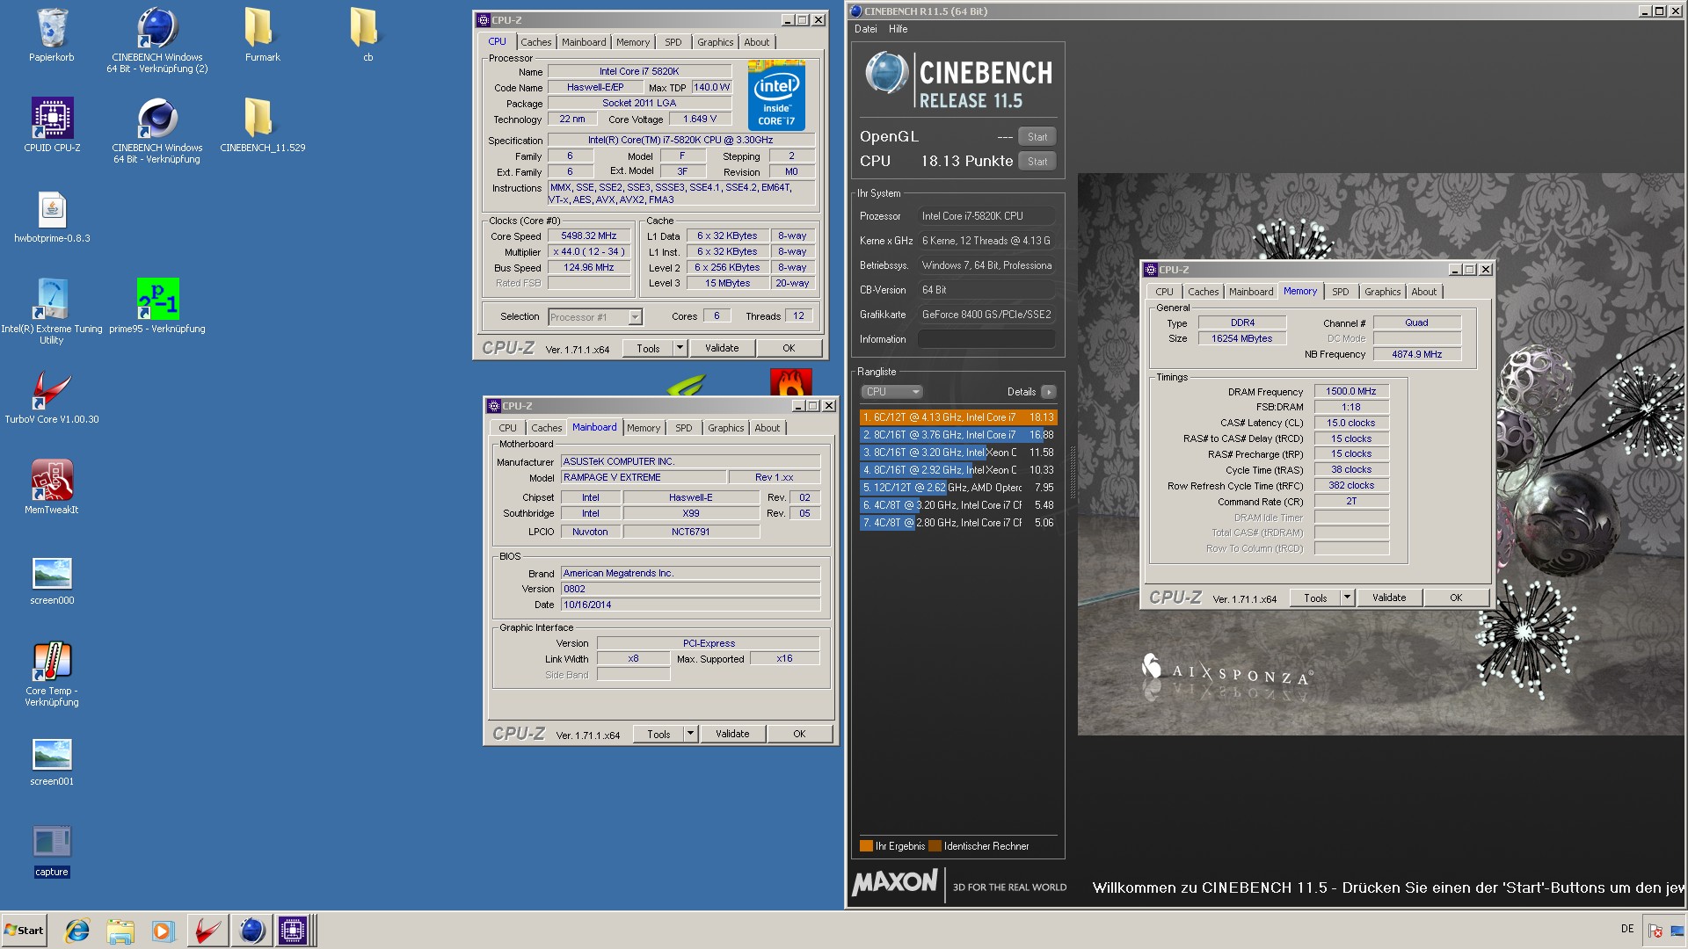Expand the Processor #1 selection combo box
Image resolution: width=1688 pixels, height=949 pixels.
[x=595, y=317]
